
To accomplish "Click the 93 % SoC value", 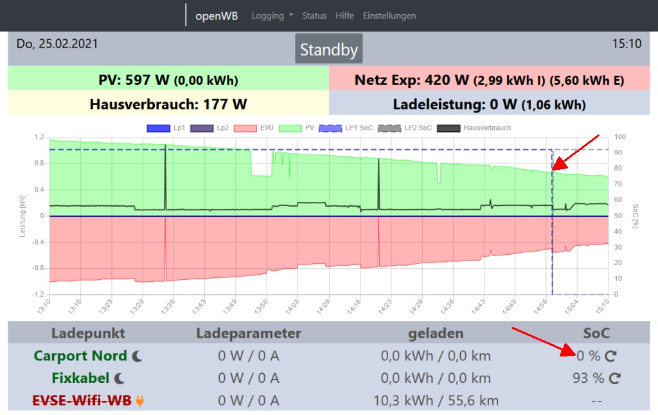I will [x=589, y=378].
